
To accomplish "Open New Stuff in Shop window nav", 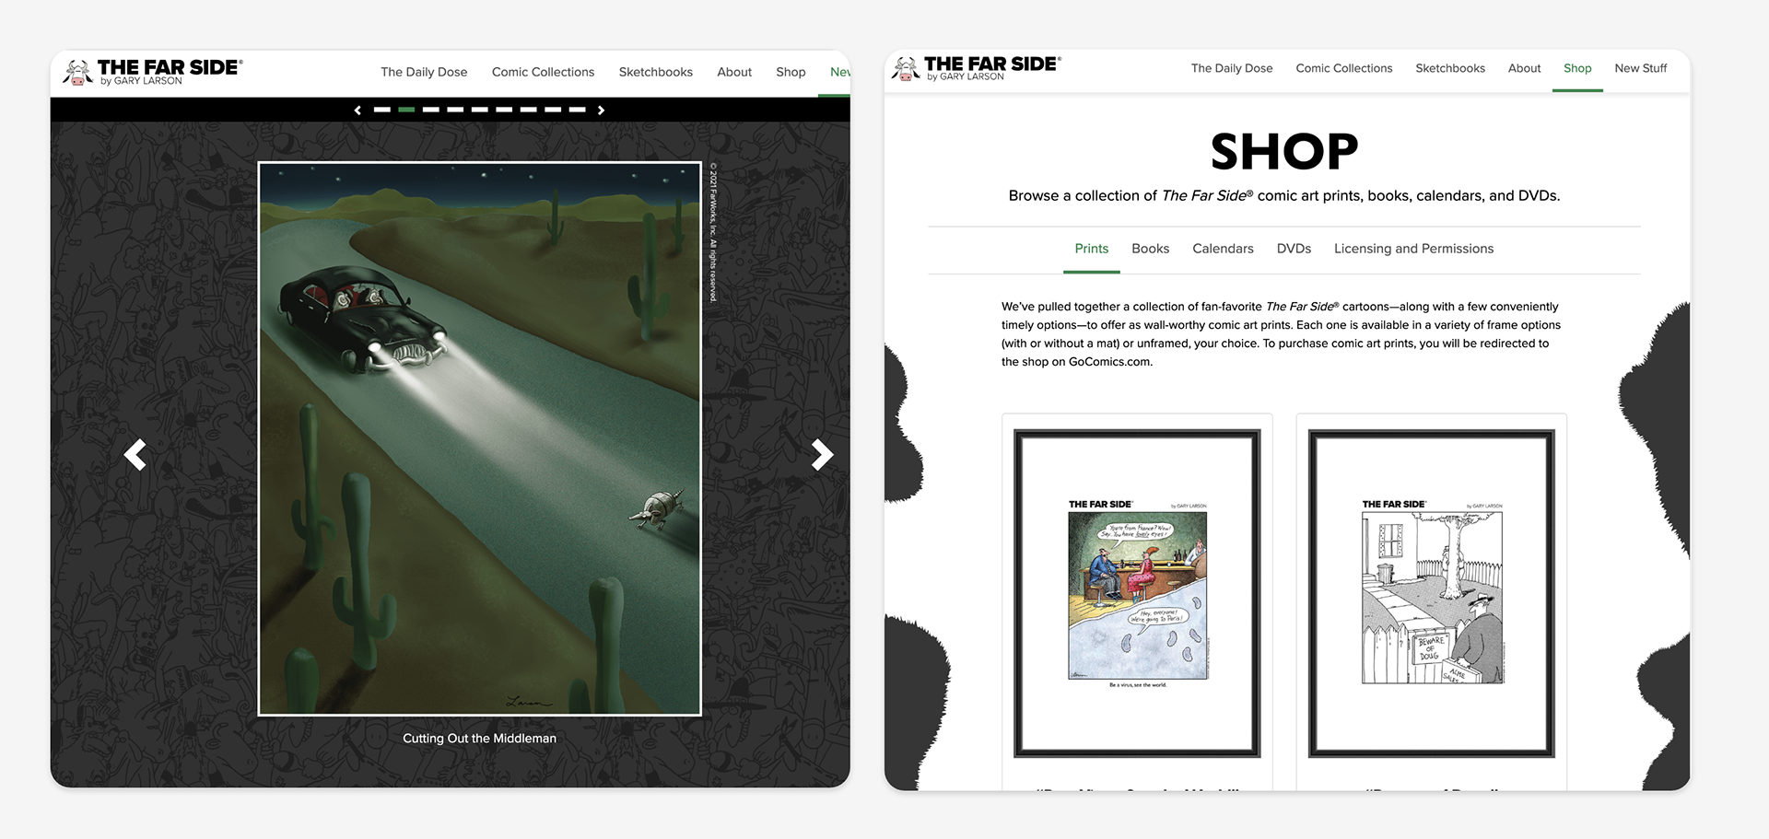I will pos(1640,68).
